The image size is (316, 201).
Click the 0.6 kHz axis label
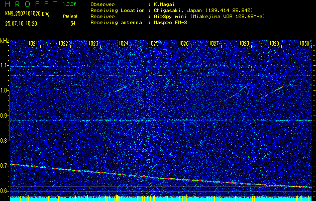[4, 191]
